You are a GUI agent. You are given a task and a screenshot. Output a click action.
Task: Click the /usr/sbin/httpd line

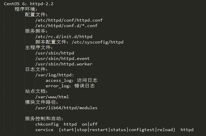coord(55,53)
